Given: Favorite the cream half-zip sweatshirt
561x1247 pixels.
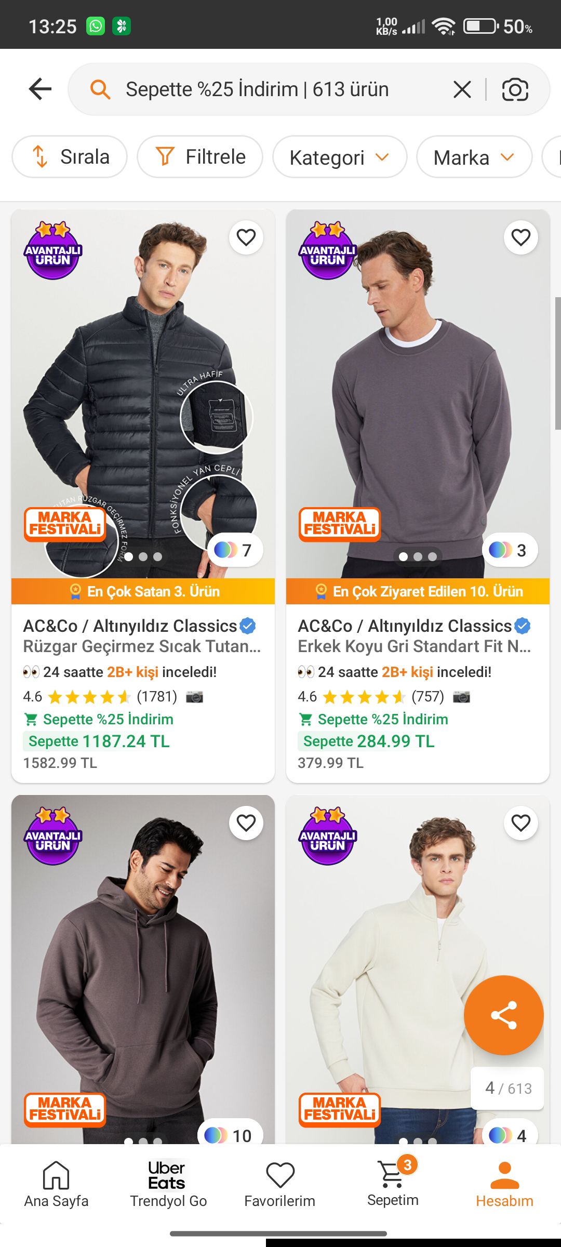Looking at the screenshot, I should tap(520, 823).
